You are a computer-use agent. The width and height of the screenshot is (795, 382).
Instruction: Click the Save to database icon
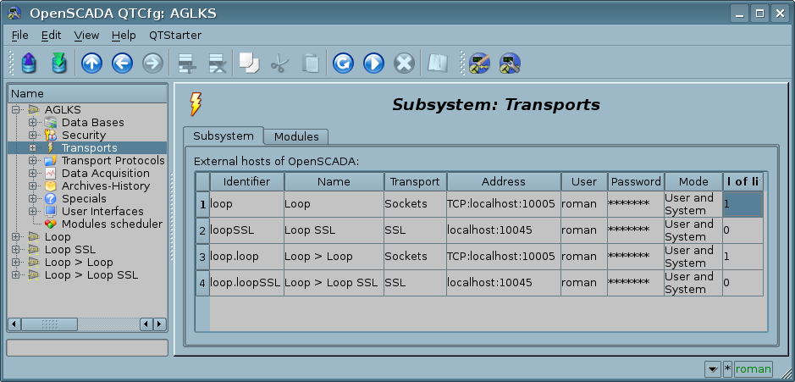pyautogui.click(x=58, y=63)
